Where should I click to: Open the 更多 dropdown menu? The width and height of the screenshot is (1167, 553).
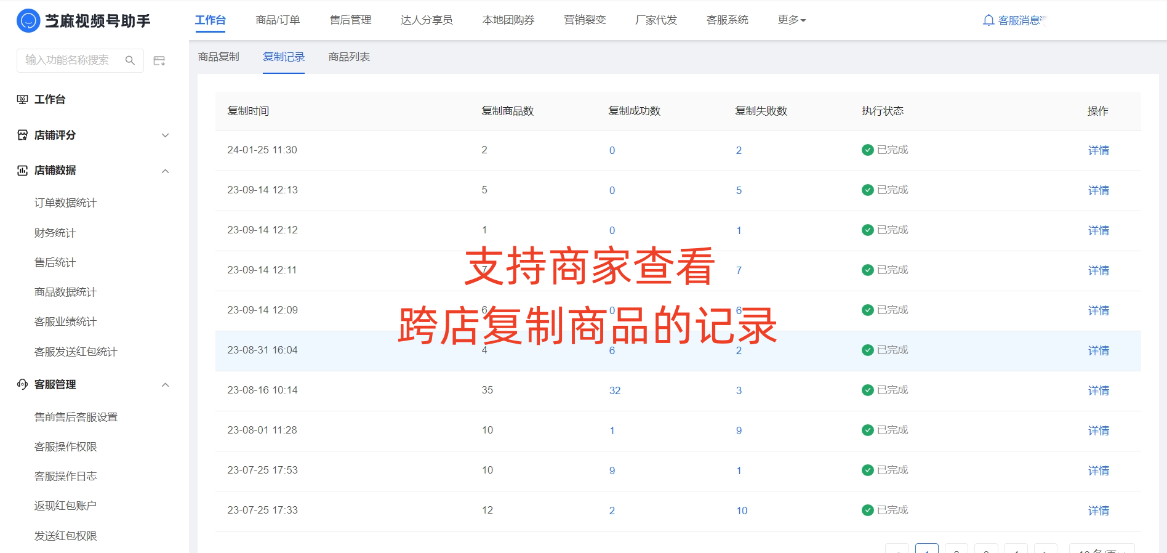(x=792, y=20)
